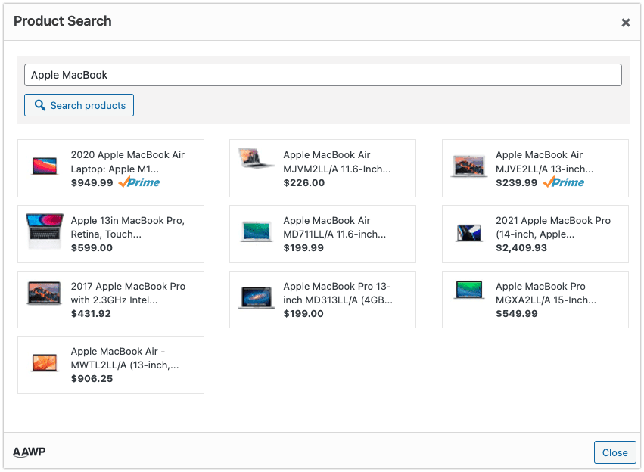This screenshot has width=644, height=472.
Task: Click the title 'Apple MacBook Pro 13-inch MD313LL/A (4GB...'
Action: (x=338, y=293)
